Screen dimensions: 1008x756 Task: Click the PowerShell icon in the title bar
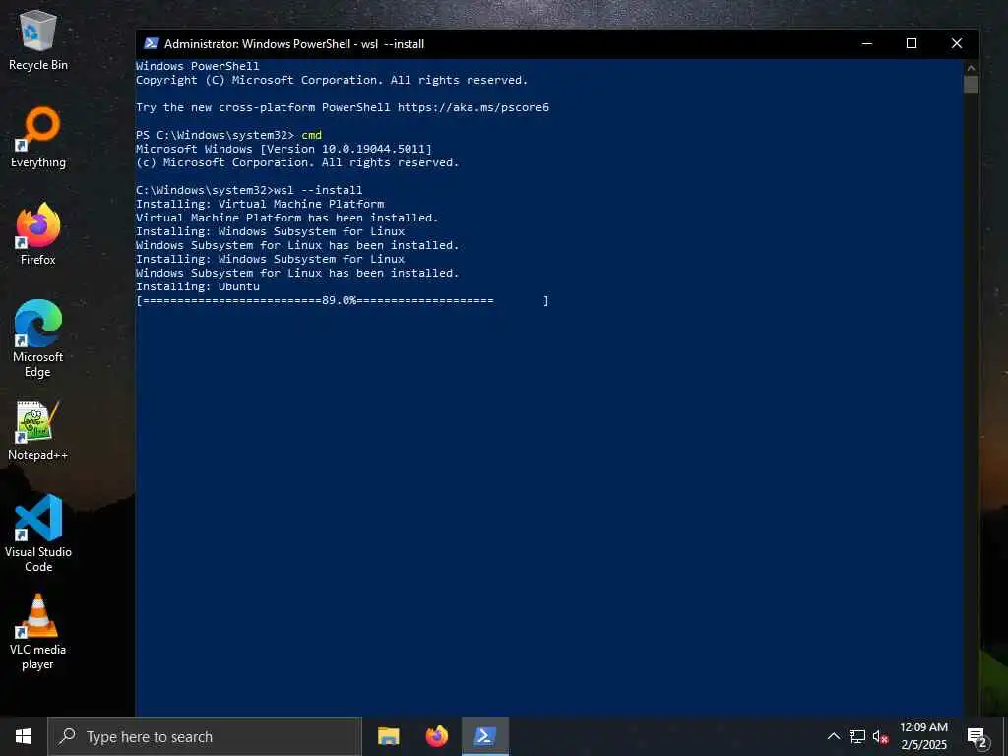[151, 43]
